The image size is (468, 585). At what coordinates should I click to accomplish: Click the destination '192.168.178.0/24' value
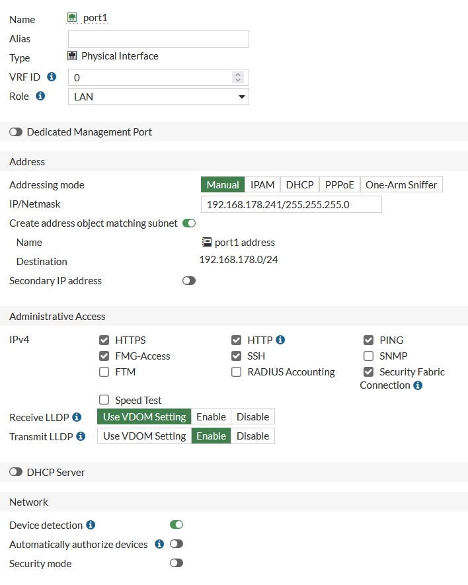coord(239,260)
